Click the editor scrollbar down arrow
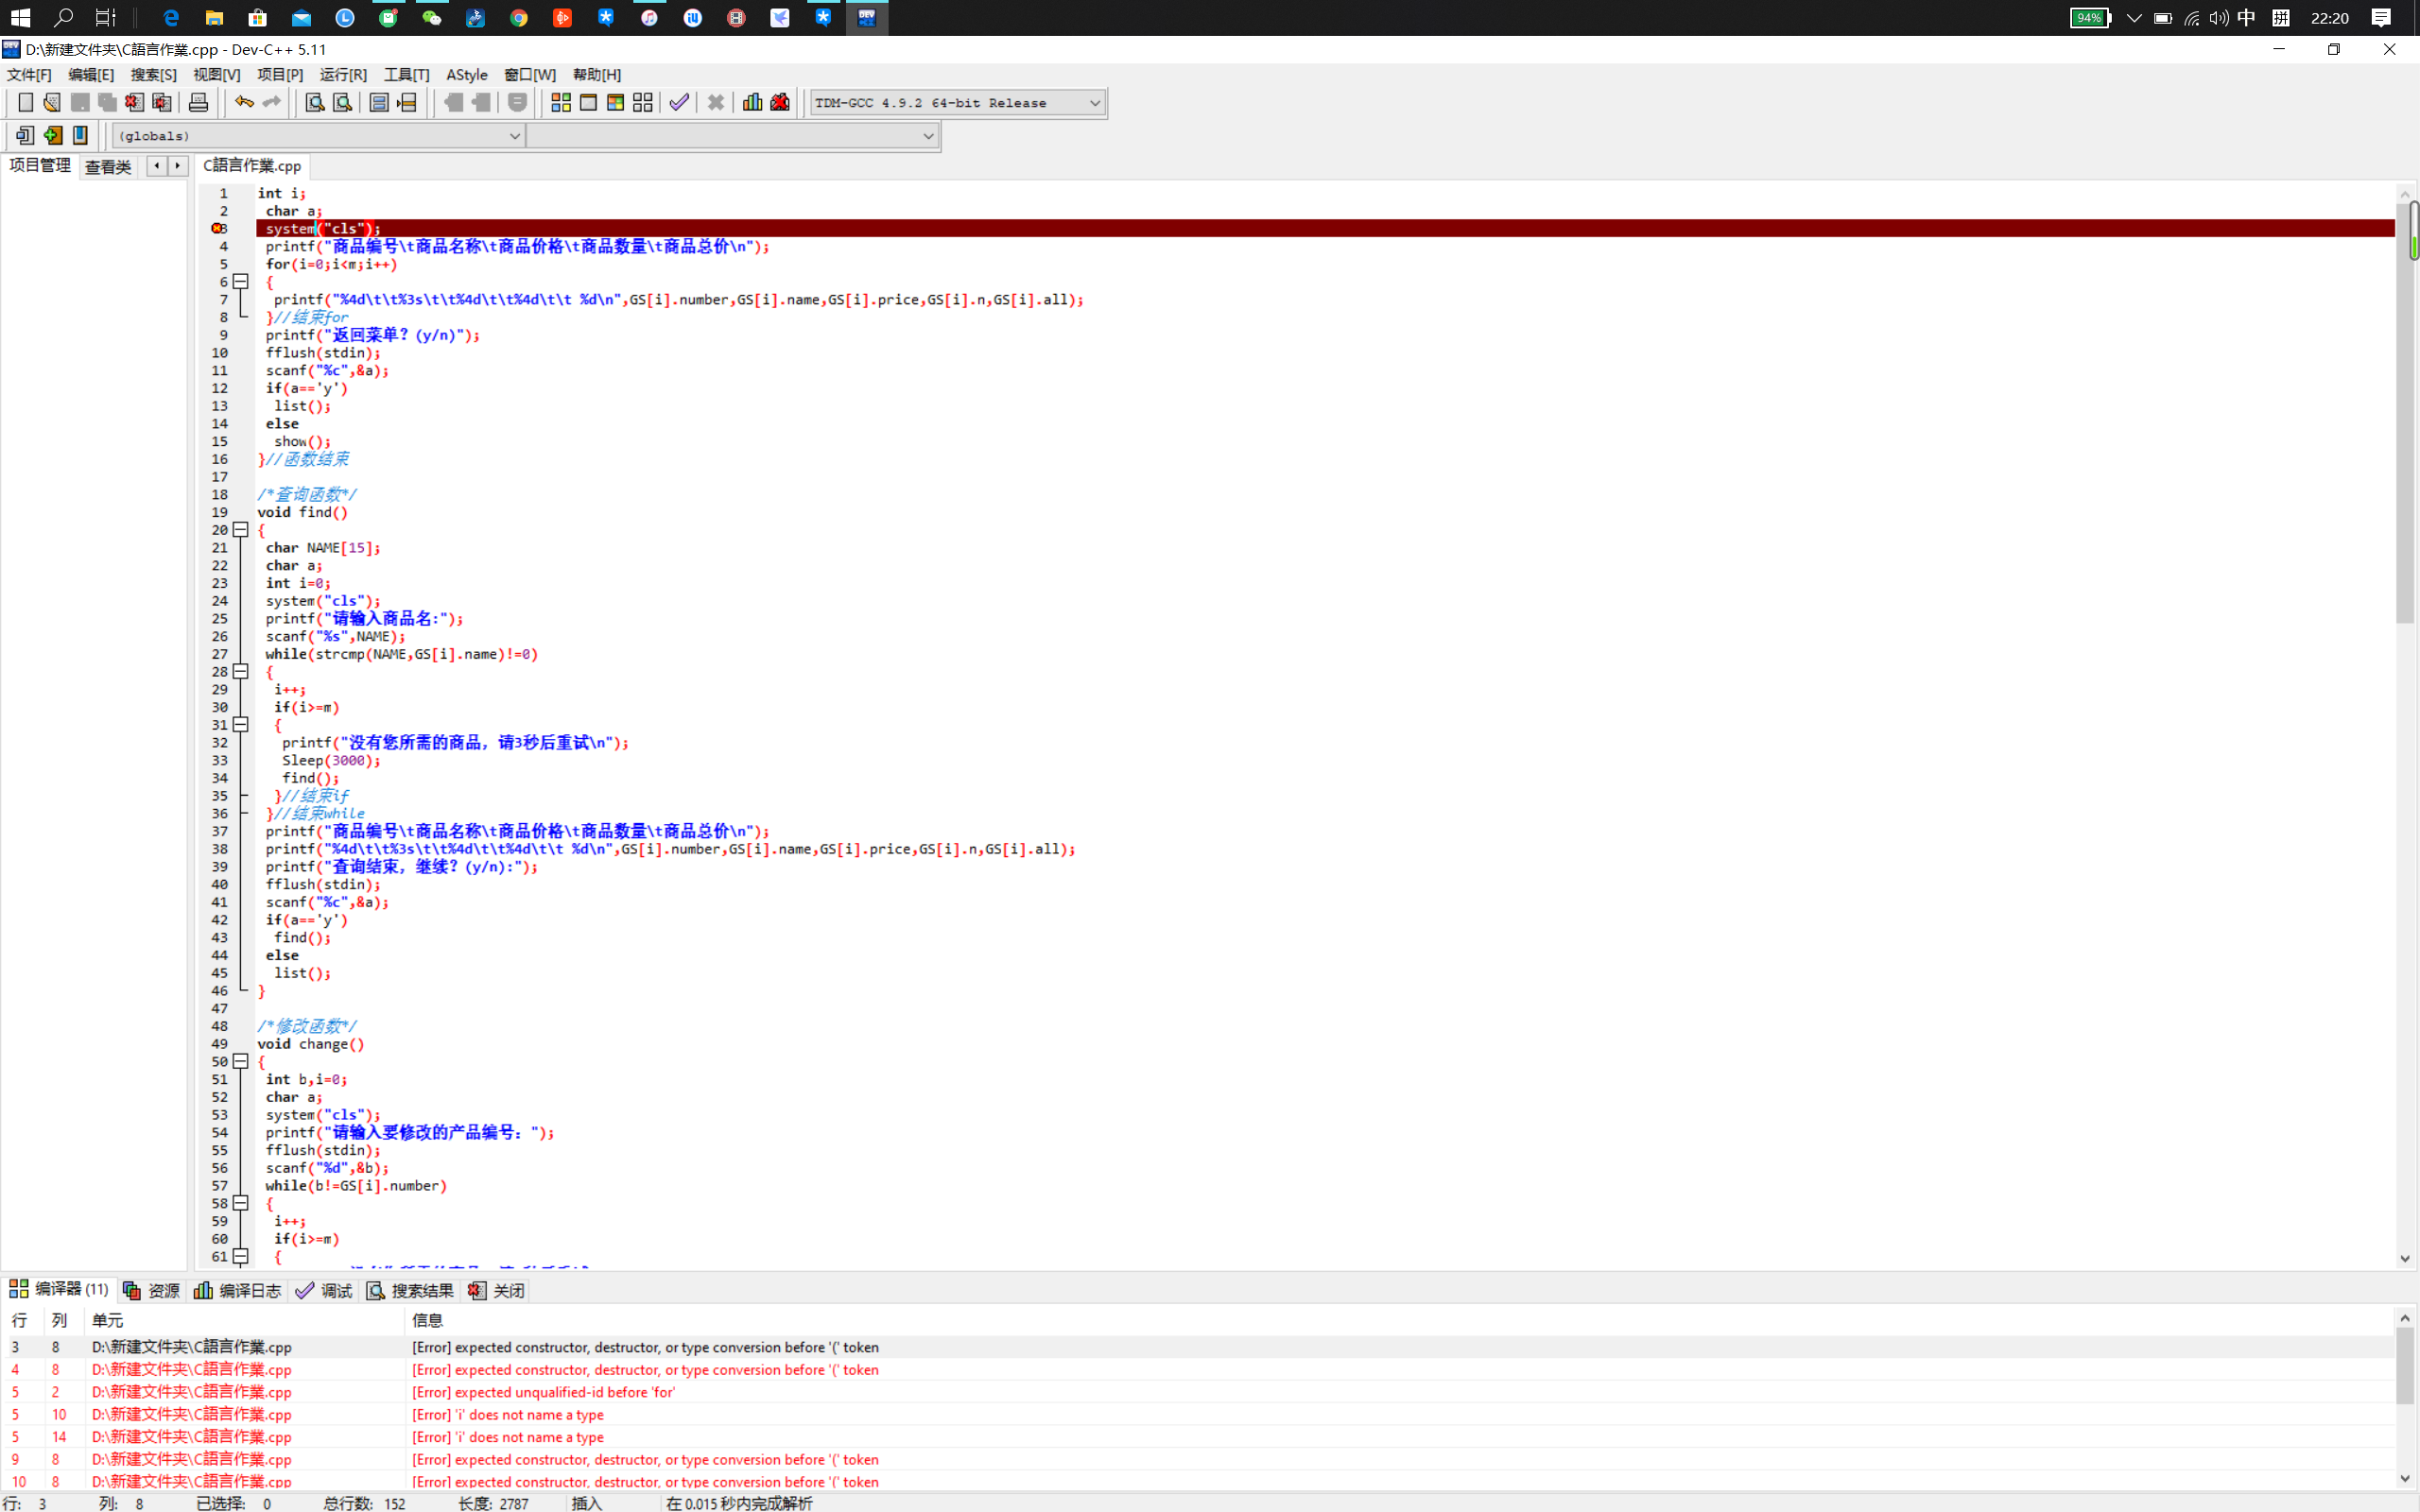This screenshot has width=2420, height=1512. (x=2405, y=1259)
